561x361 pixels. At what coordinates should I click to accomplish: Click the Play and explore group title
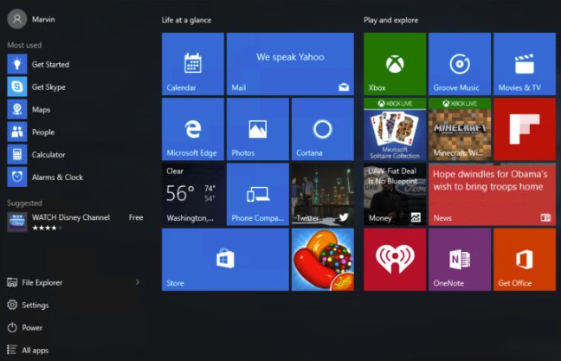coord(391,20)
